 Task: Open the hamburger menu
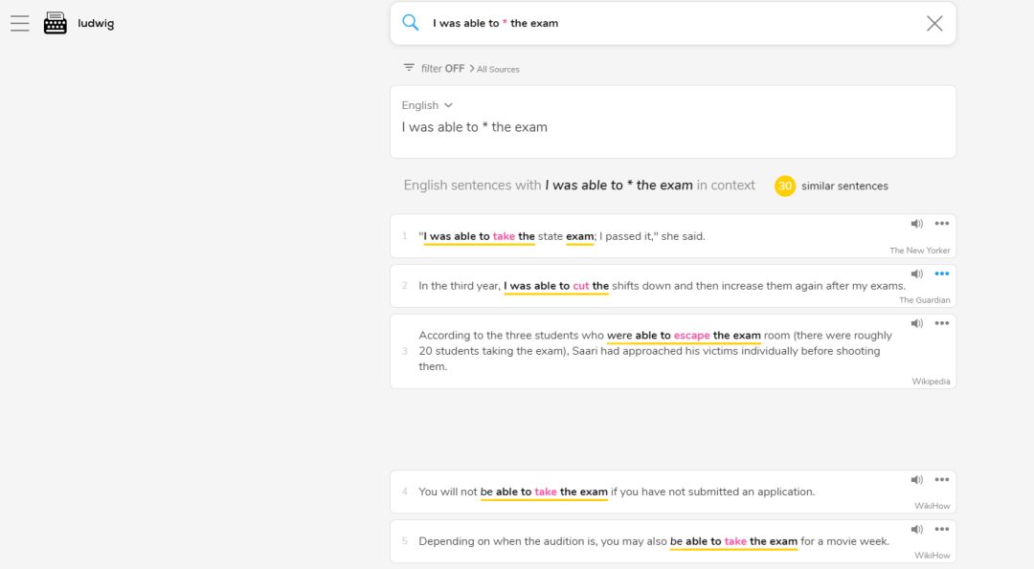[20, 24]
